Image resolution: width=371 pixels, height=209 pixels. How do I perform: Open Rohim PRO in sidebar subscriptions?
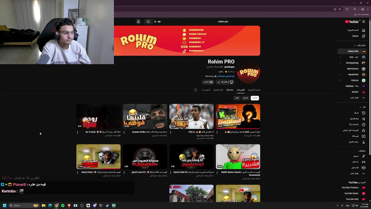[x=352, y=51]
